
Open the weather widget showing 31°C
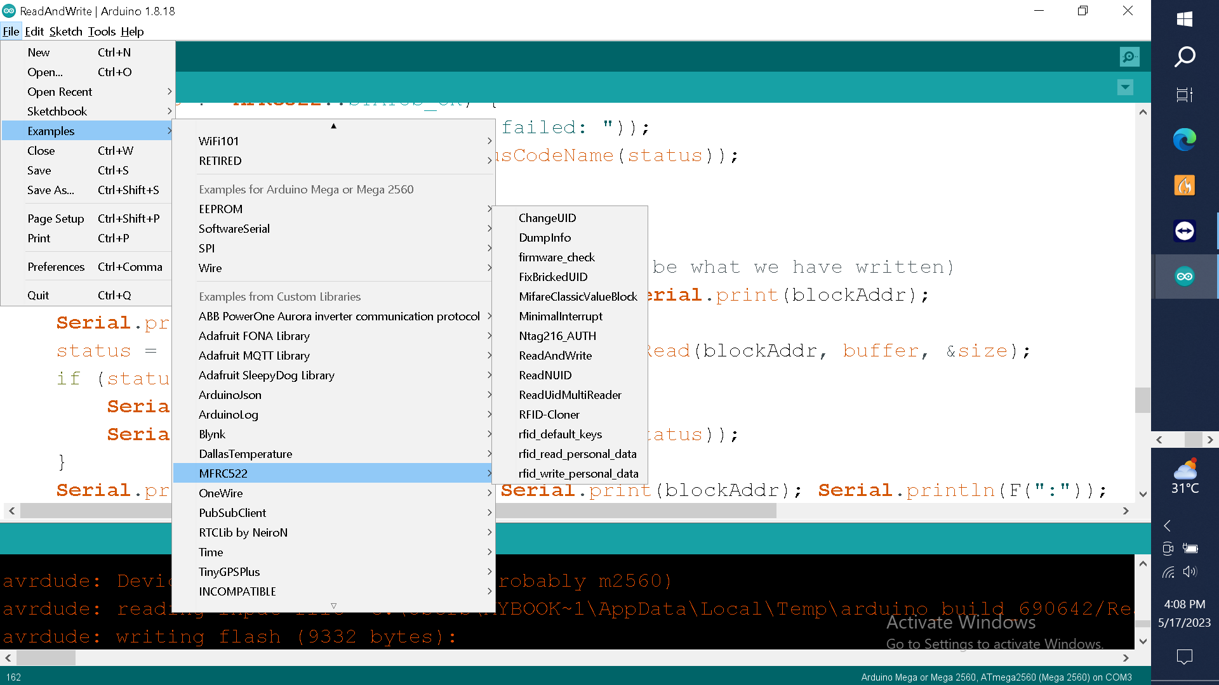pos(1184,477)
